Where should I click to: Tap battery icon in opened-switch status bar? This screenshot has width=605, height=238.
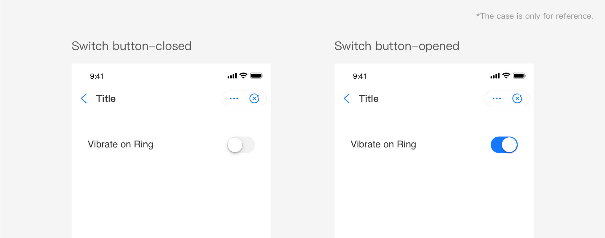pos(519,76)
